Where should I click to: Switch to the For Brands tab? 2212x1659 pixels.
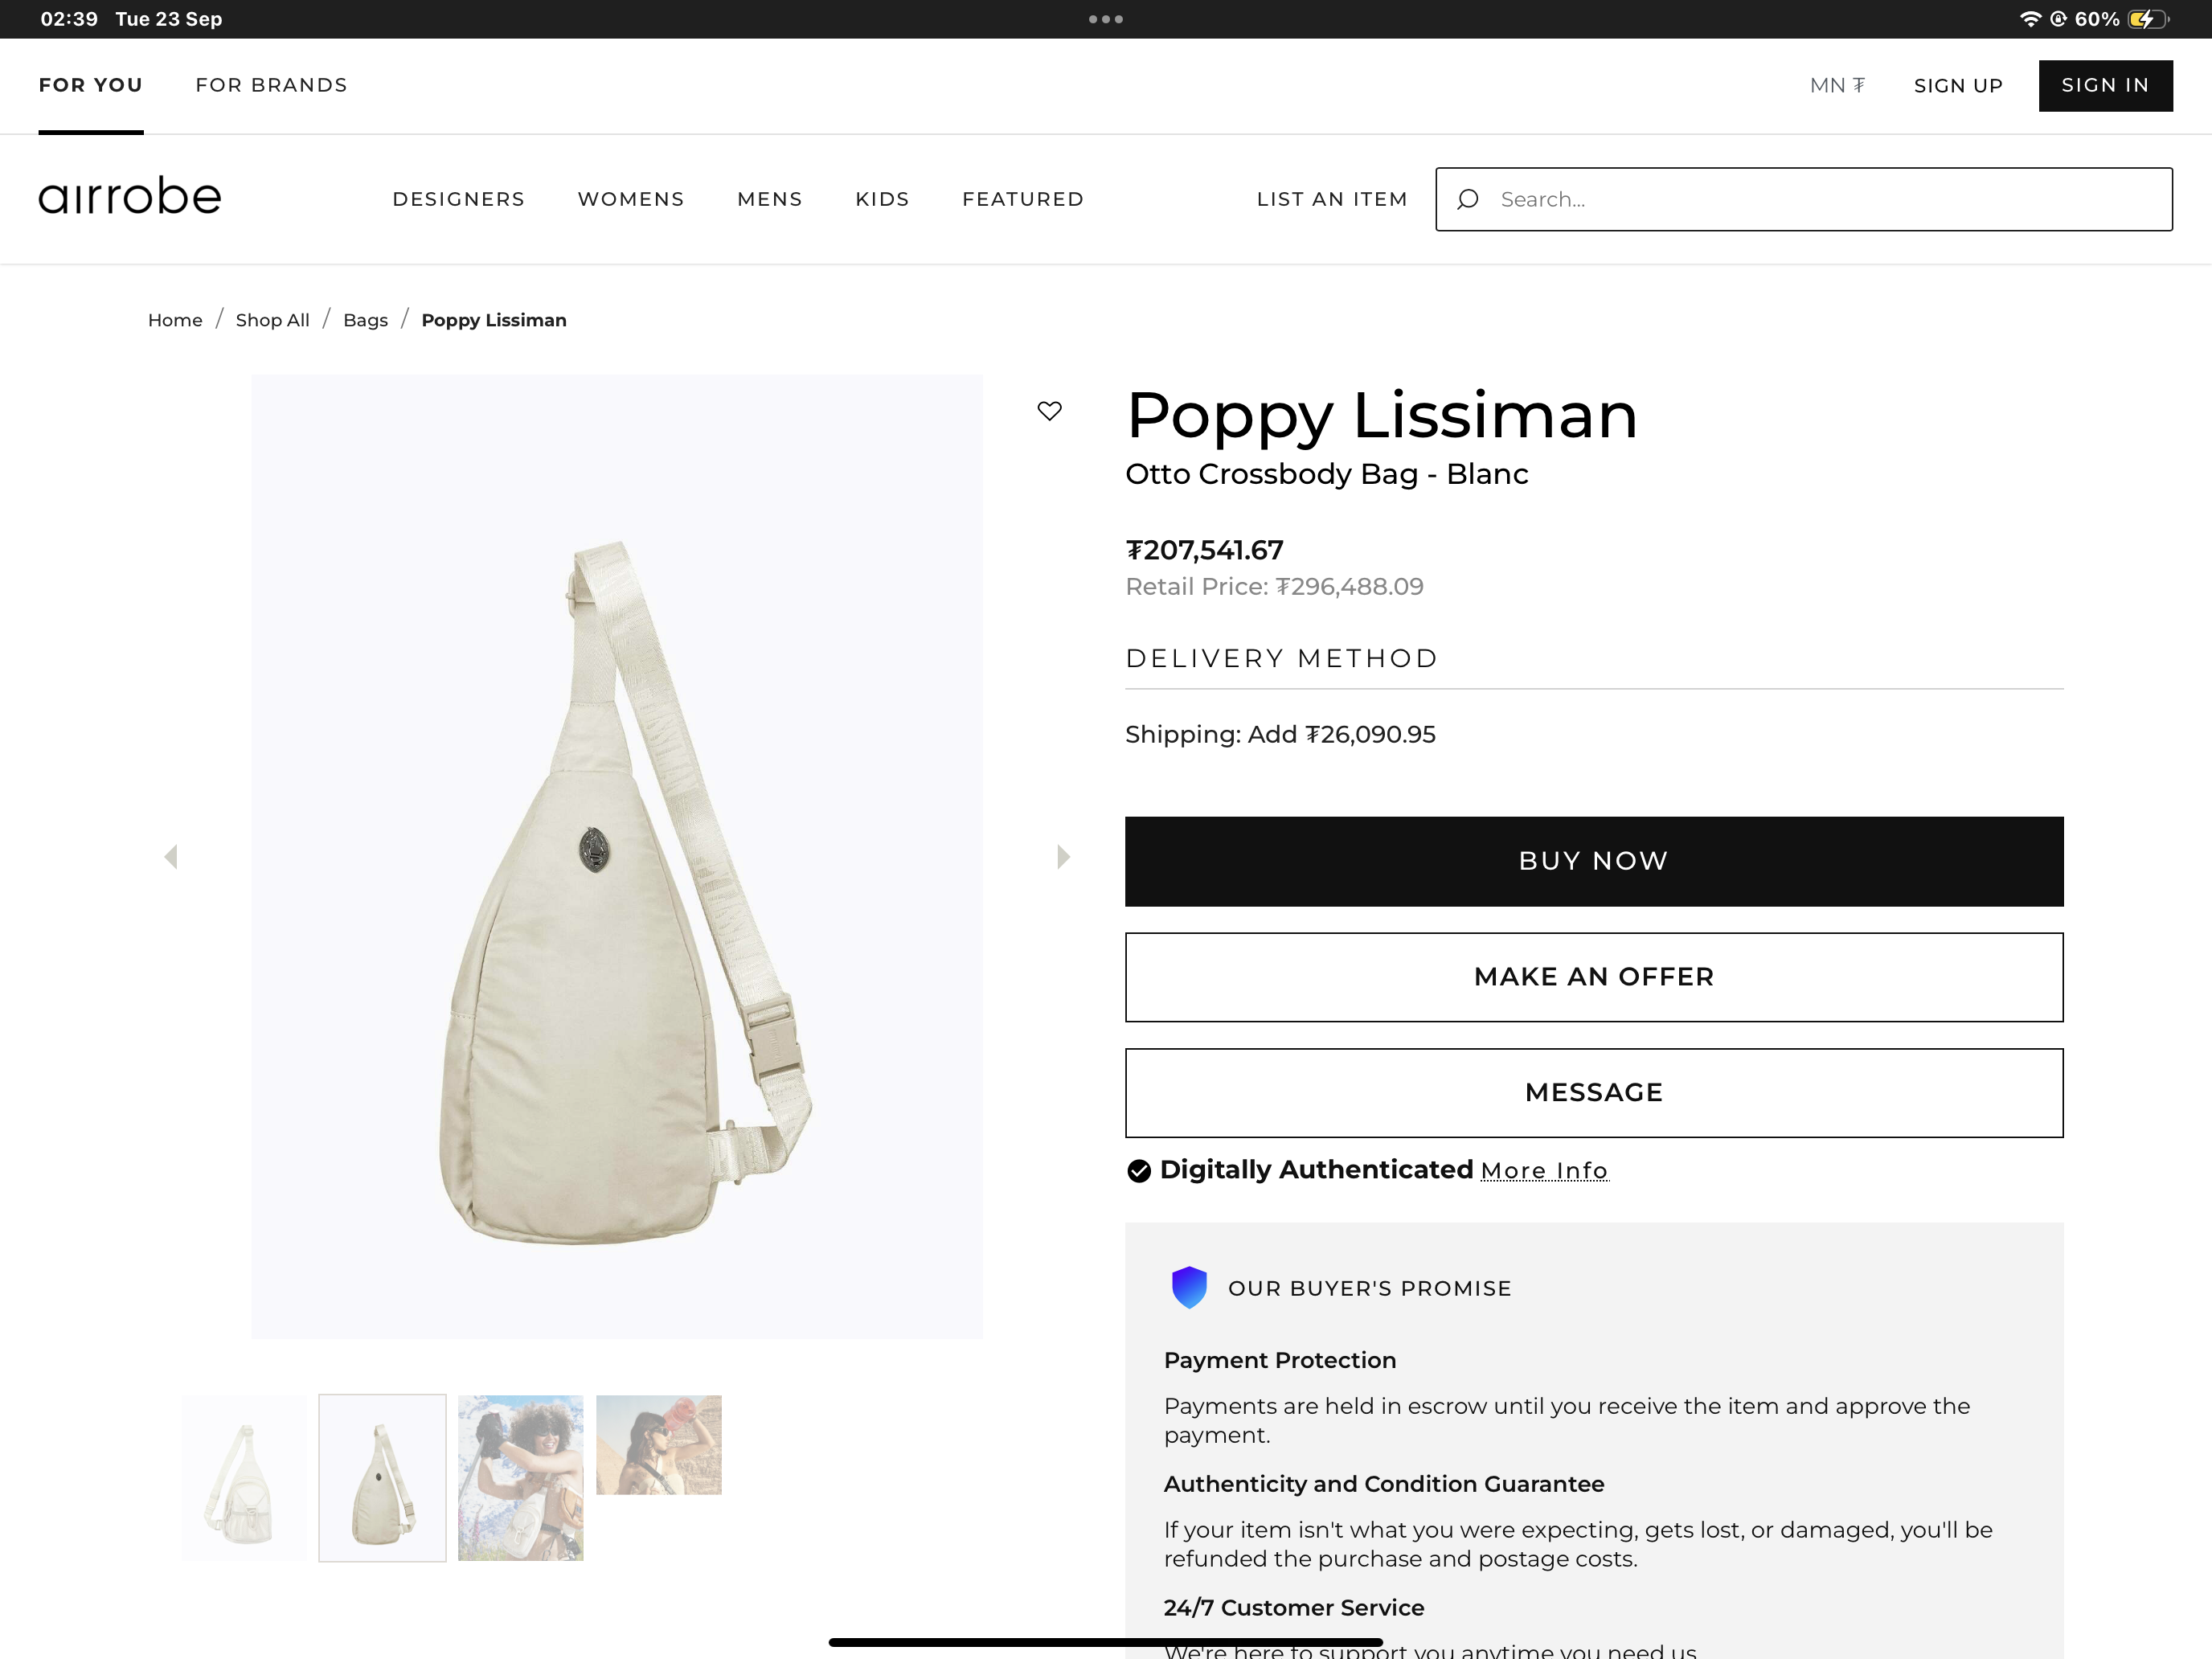click(x=271, y=85)
